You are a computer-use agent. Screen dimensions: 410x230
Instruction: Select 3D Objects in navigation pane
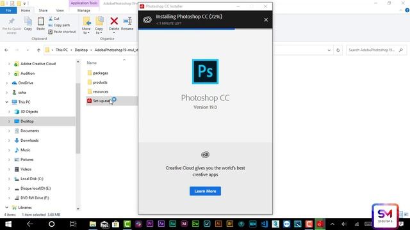point(29,112)
